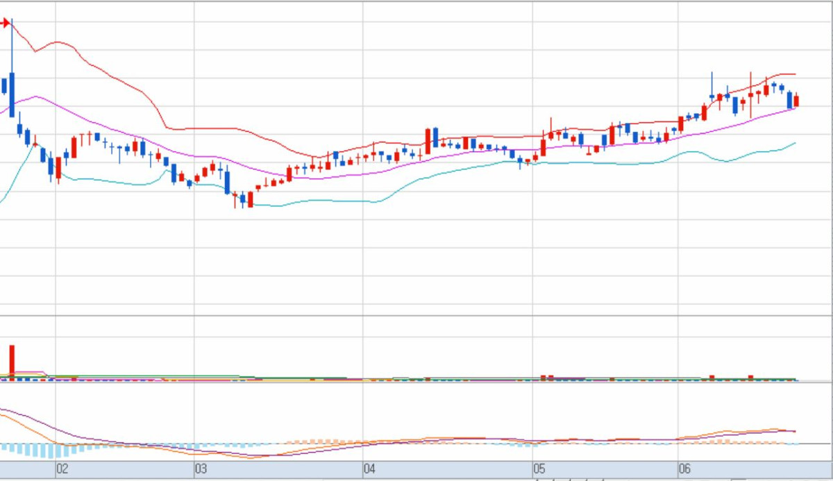Click the "02" date label on the time axis
833x481 pixels.
[62, 470]
